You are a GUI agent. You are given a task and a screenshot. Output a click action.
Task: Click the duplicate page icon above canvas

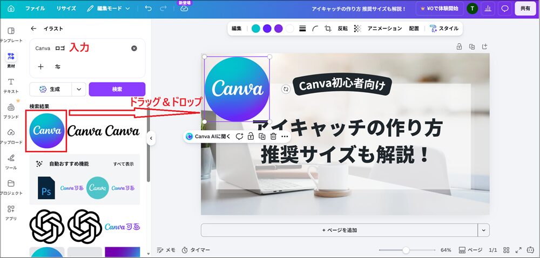(472, 46)
